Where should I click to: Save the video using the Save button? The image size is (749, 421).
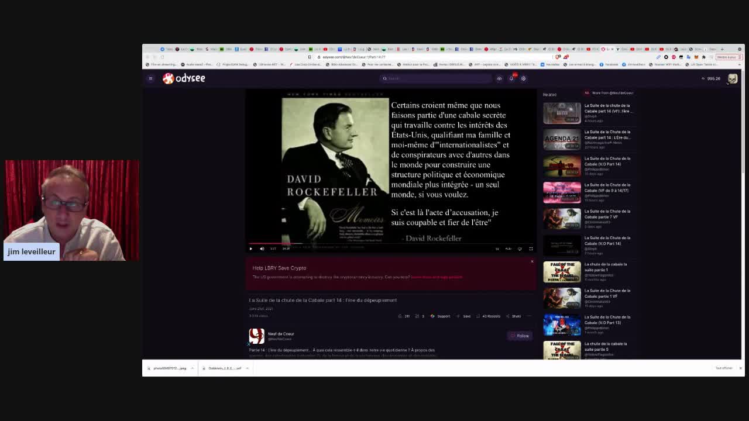coord(463,316)
